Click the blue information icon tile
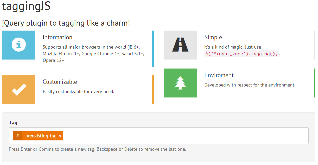Screen dimensions: 318x165 19,45
